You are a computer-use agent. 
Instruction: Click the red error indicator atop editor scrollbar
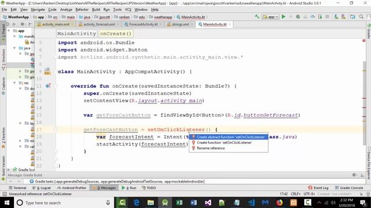[x=364, y=40]
